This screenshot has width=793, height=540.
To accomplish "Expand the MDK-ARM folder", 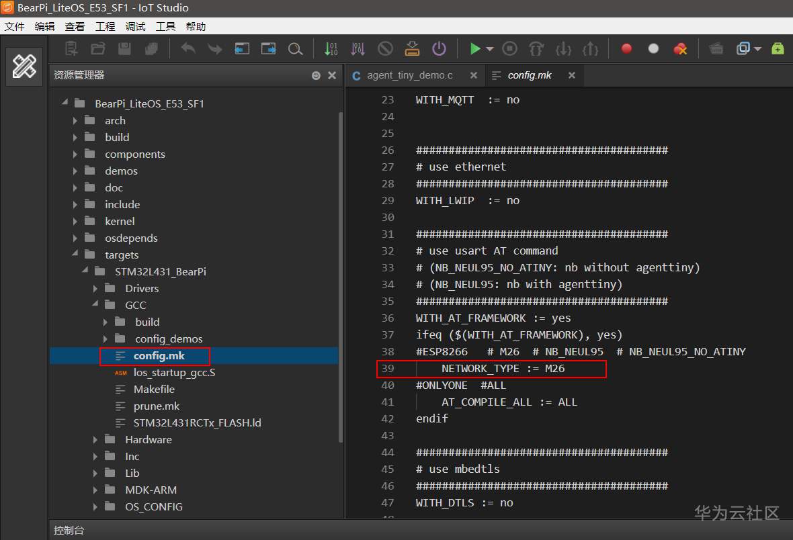I will click(x=95, y=490).
